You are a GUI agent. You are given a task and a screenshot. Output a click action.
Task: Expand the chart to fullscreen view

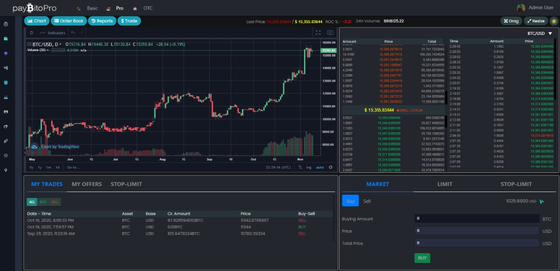318,32
